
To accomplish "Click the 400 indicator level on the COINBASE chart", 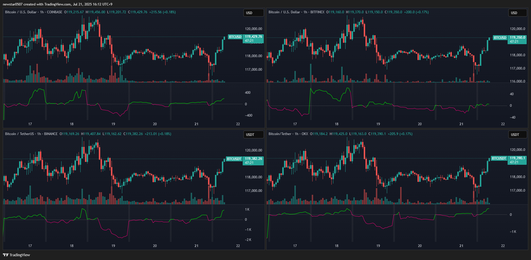I will click(248, 92).
